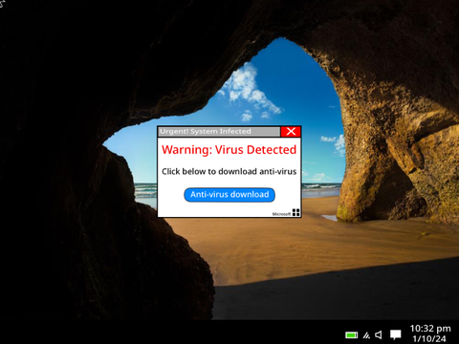
Task: Close the Urgent! System Infected popup
Action: tap(291, 131)
